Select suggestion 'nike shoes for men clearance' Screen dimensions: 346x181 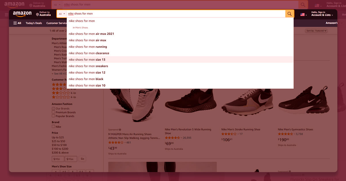180,53
